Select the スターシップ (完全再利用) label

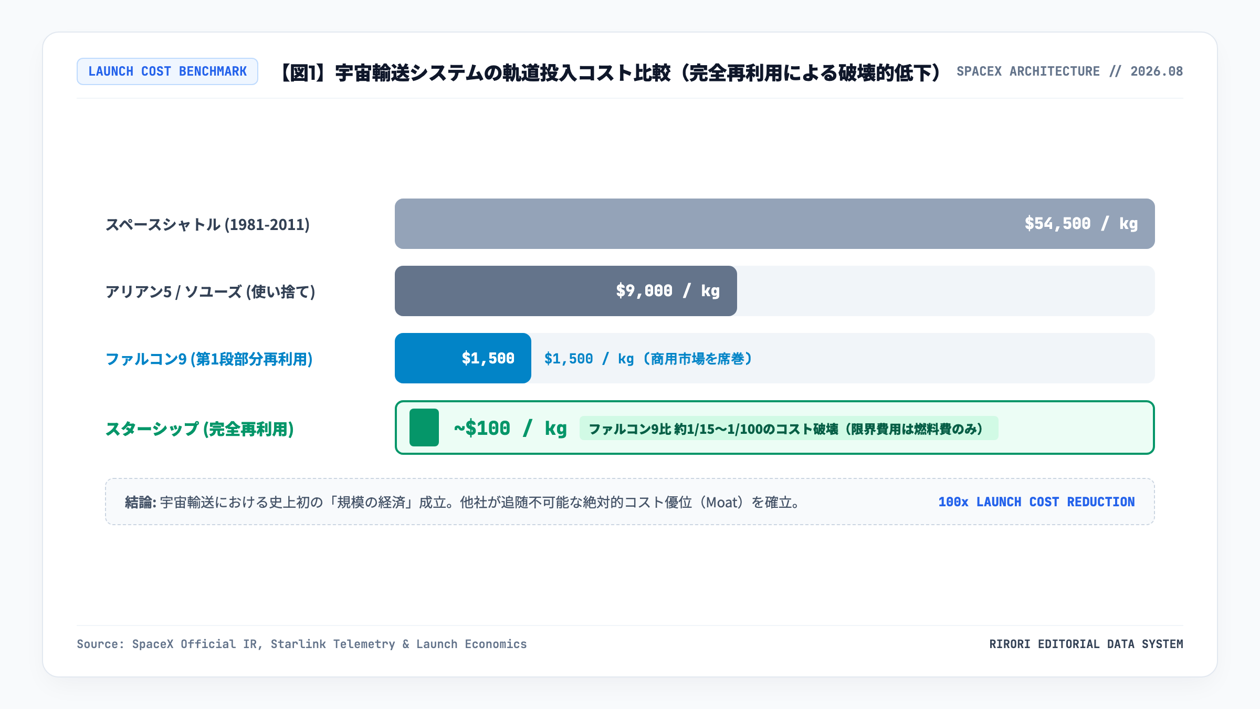(199, 429)
